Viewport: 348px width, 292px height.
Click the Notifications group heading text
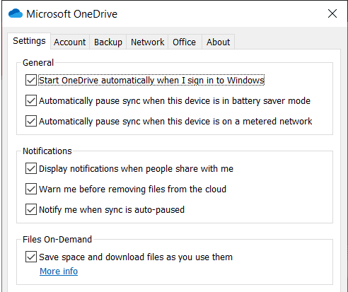click(x=47, y=151)
